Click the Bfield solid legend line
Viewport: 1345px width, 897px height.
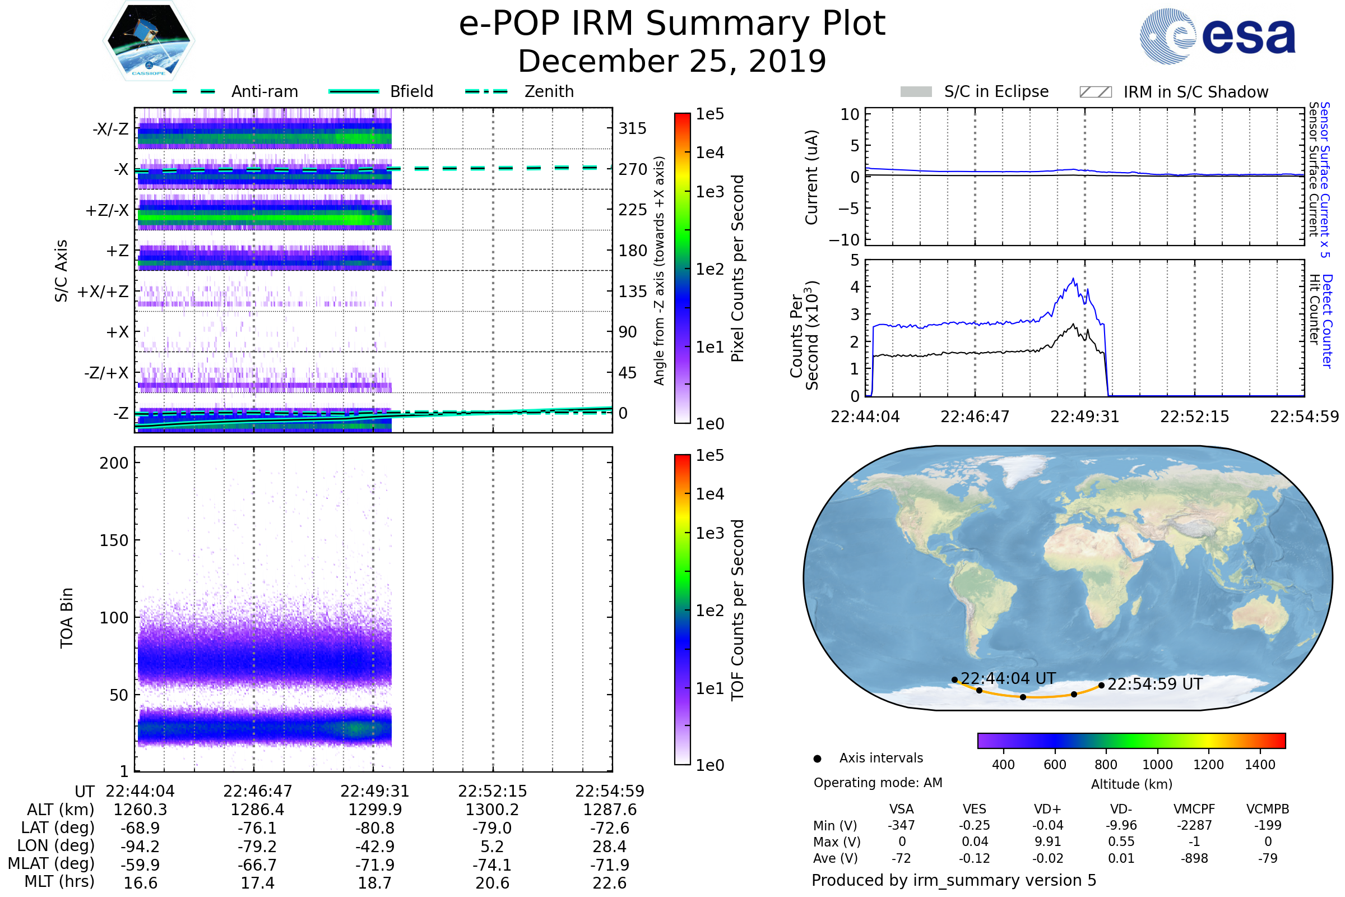point(354,91)
